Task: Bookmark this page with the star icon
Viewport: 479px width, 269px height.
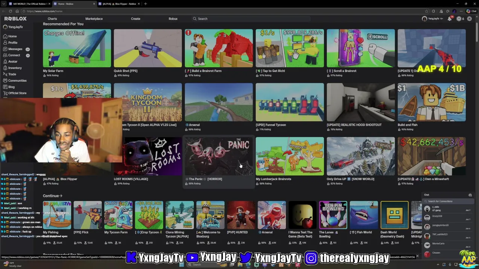Action: 427,11
